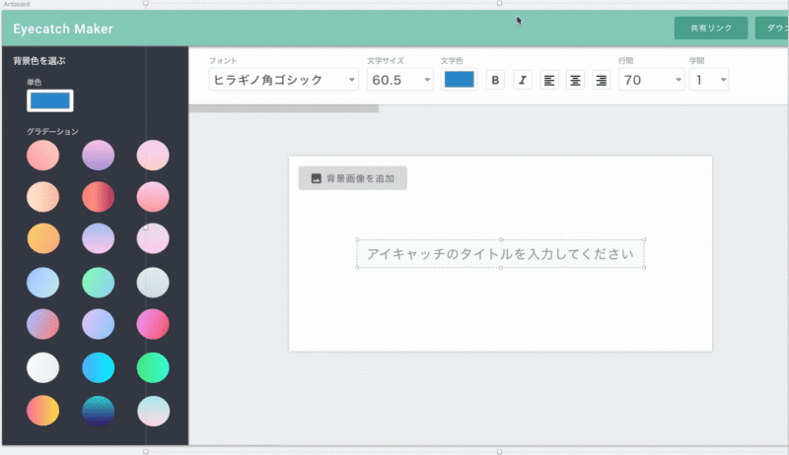
Task: Click the partially visible ダウン download button
Action: click(772, 29)
